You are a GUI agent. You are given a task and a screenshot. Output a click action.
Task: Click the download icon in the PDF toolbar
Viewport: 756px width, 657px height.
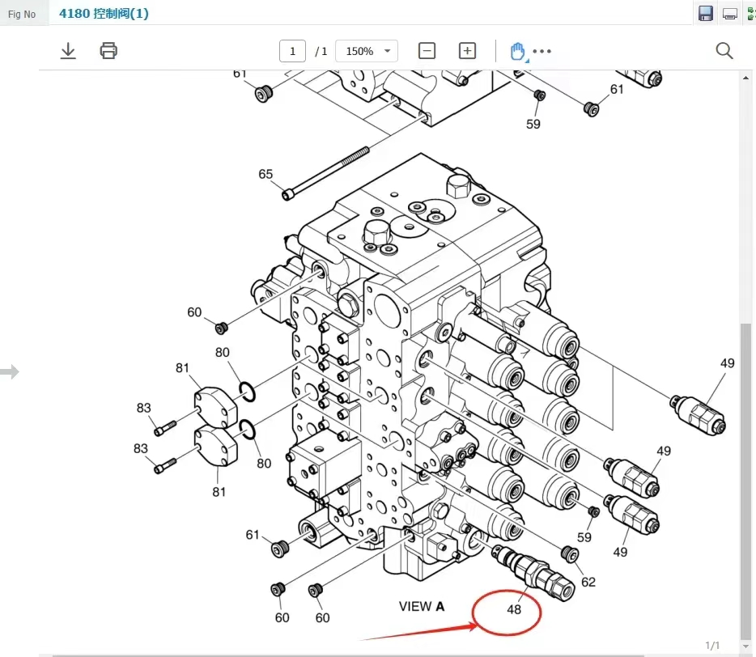click(x=68, y=51)
